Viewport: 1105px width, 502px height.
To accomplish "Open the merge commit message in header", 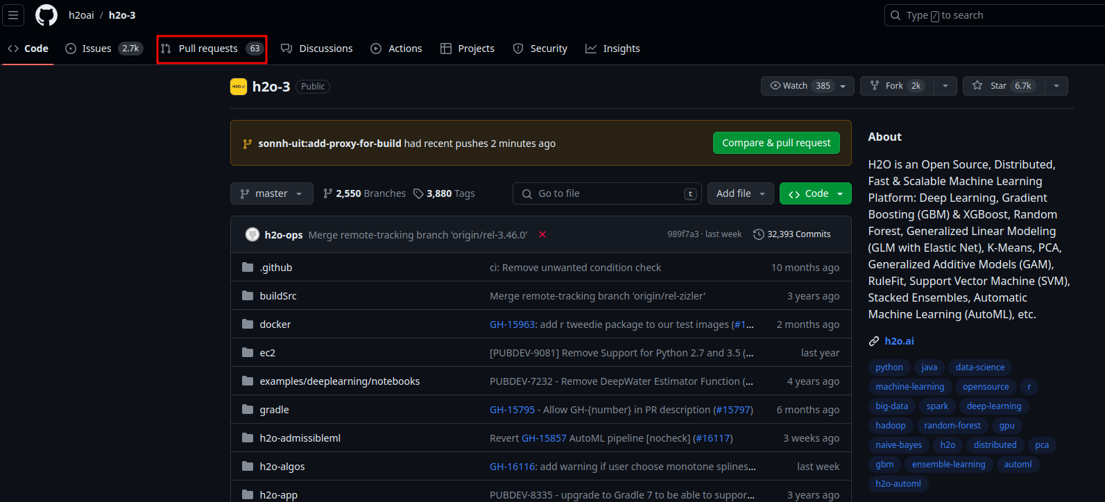I will pyautogui.click(x=418, y=235).
